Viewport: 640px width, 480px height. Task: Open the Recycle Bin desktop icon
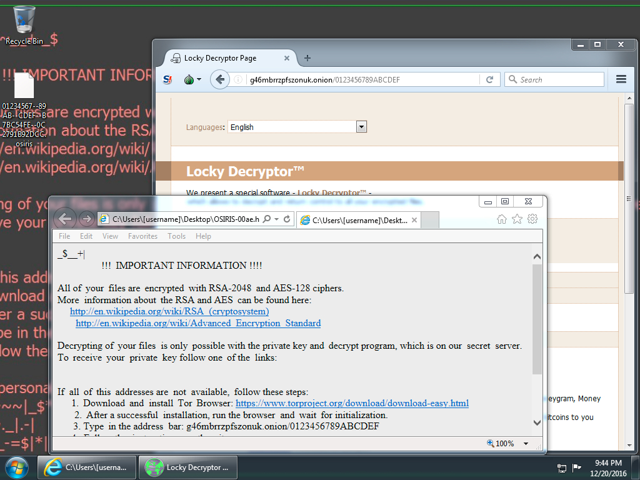tap(24, 25)
